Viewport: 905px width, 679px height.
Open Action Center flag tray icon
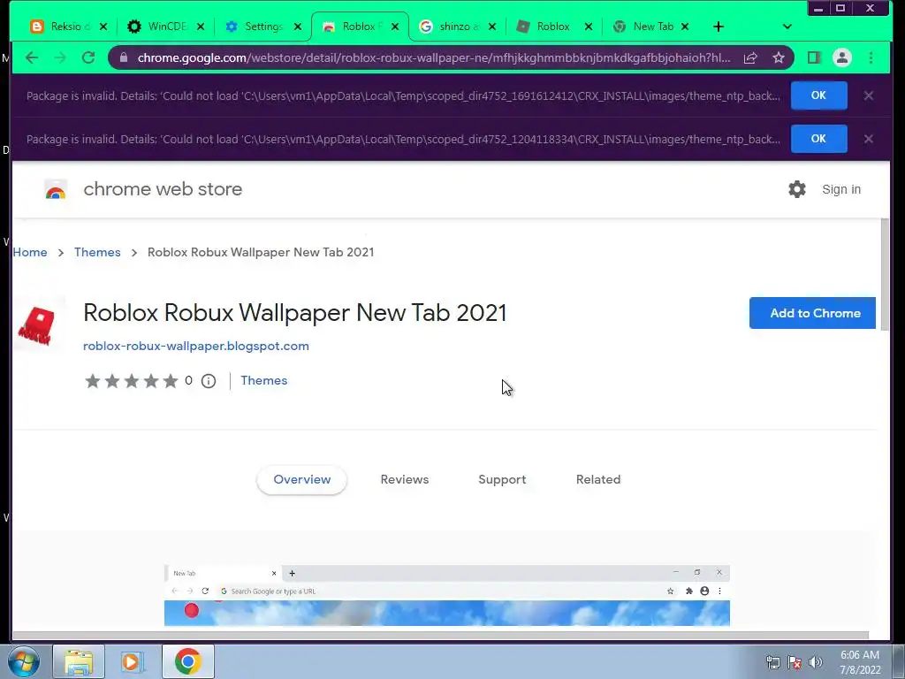[x=795, y=662]
